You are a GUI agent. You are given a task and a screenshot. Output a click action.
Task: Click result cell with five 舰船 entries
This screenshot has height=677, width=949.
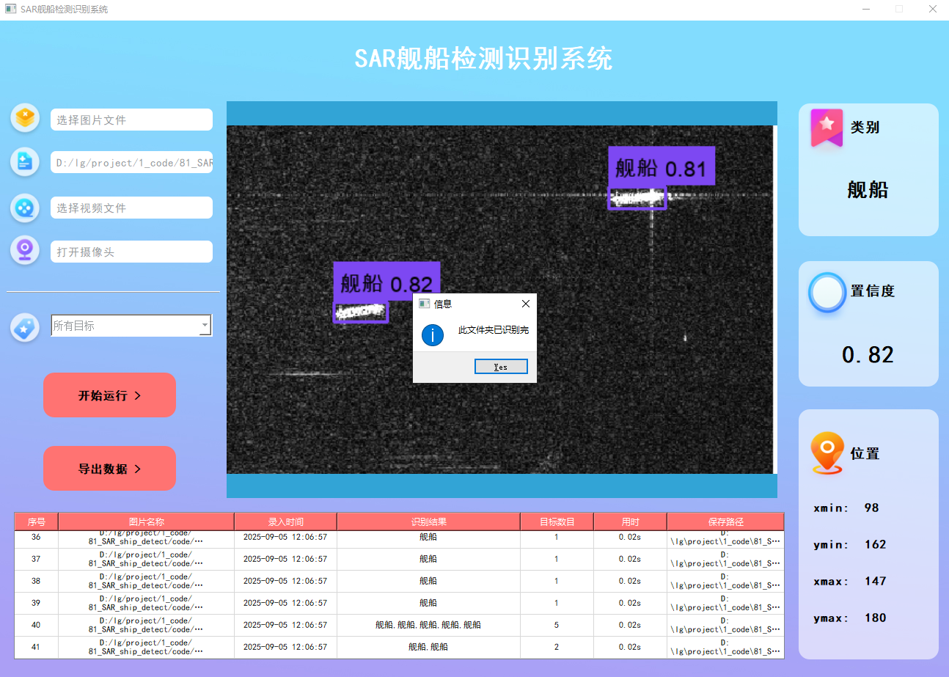[428, 625]
